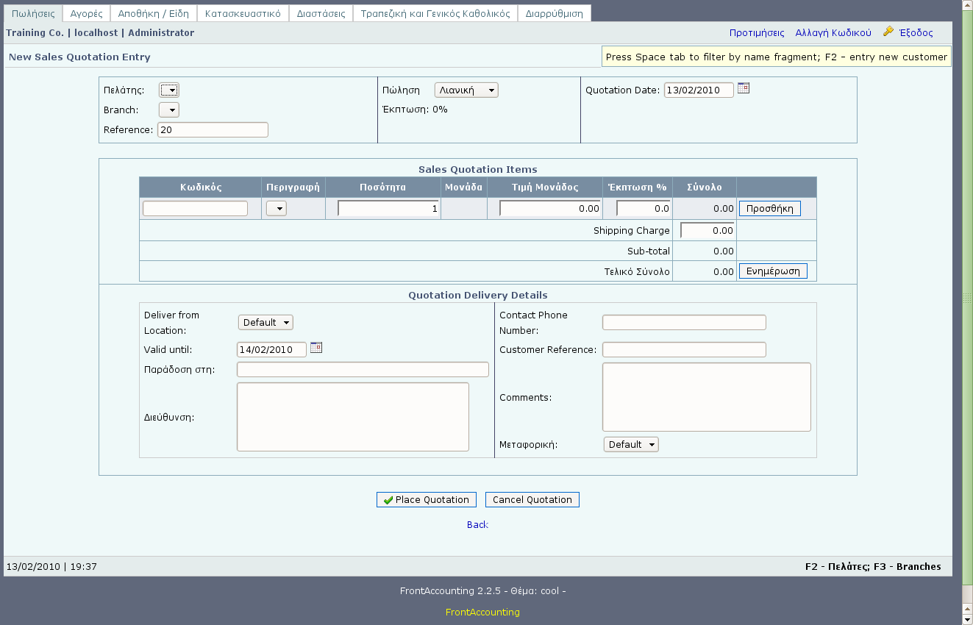Click Προσθήκη to add the item
Viewport: 973px width, 625px height.
[x=769, y=209]
